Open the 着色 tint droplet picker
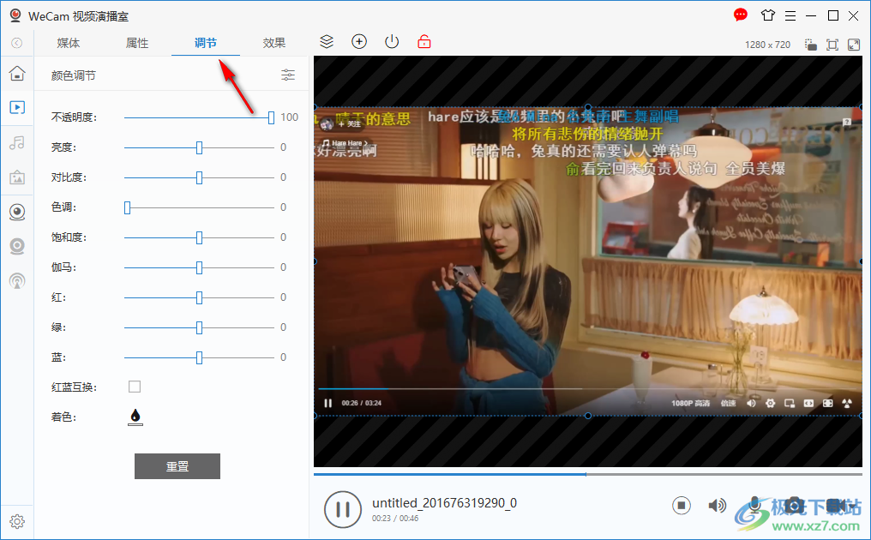The width and height of the screenshot is (871, 540). 135,417
